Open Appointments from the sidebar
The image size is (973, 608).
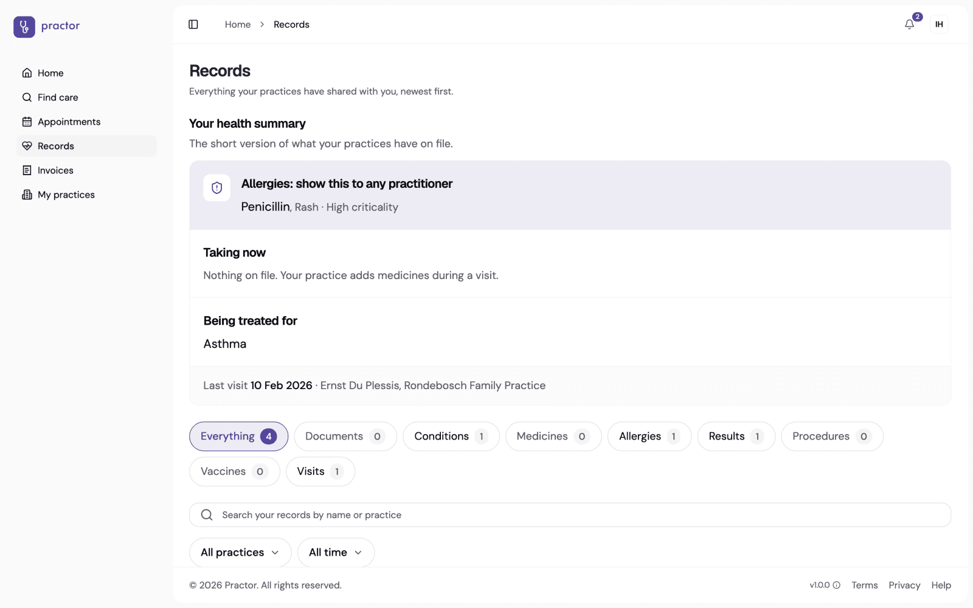(86, 122)
